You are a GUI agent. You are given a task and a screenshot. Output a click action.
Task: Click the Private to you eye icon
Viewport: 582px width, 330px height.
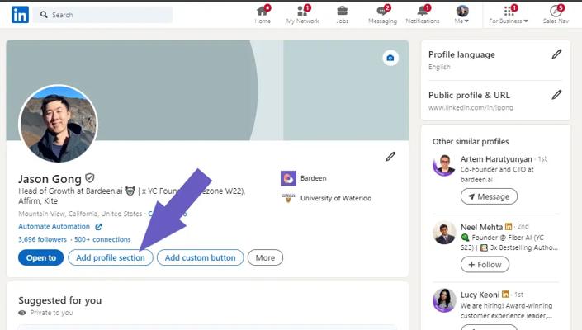22,313
